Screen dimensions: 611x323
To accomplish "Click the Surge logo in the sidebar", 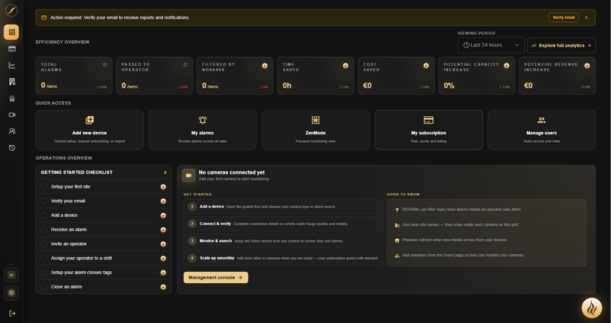I will (11, 10).
